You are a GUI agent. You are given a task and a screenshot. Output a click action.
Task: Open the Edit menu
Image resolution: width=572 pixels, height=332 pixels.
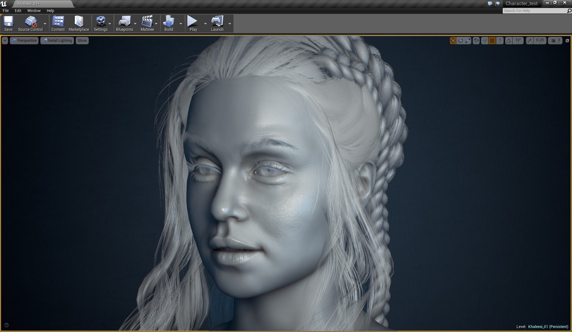click(x=18, y=11)
